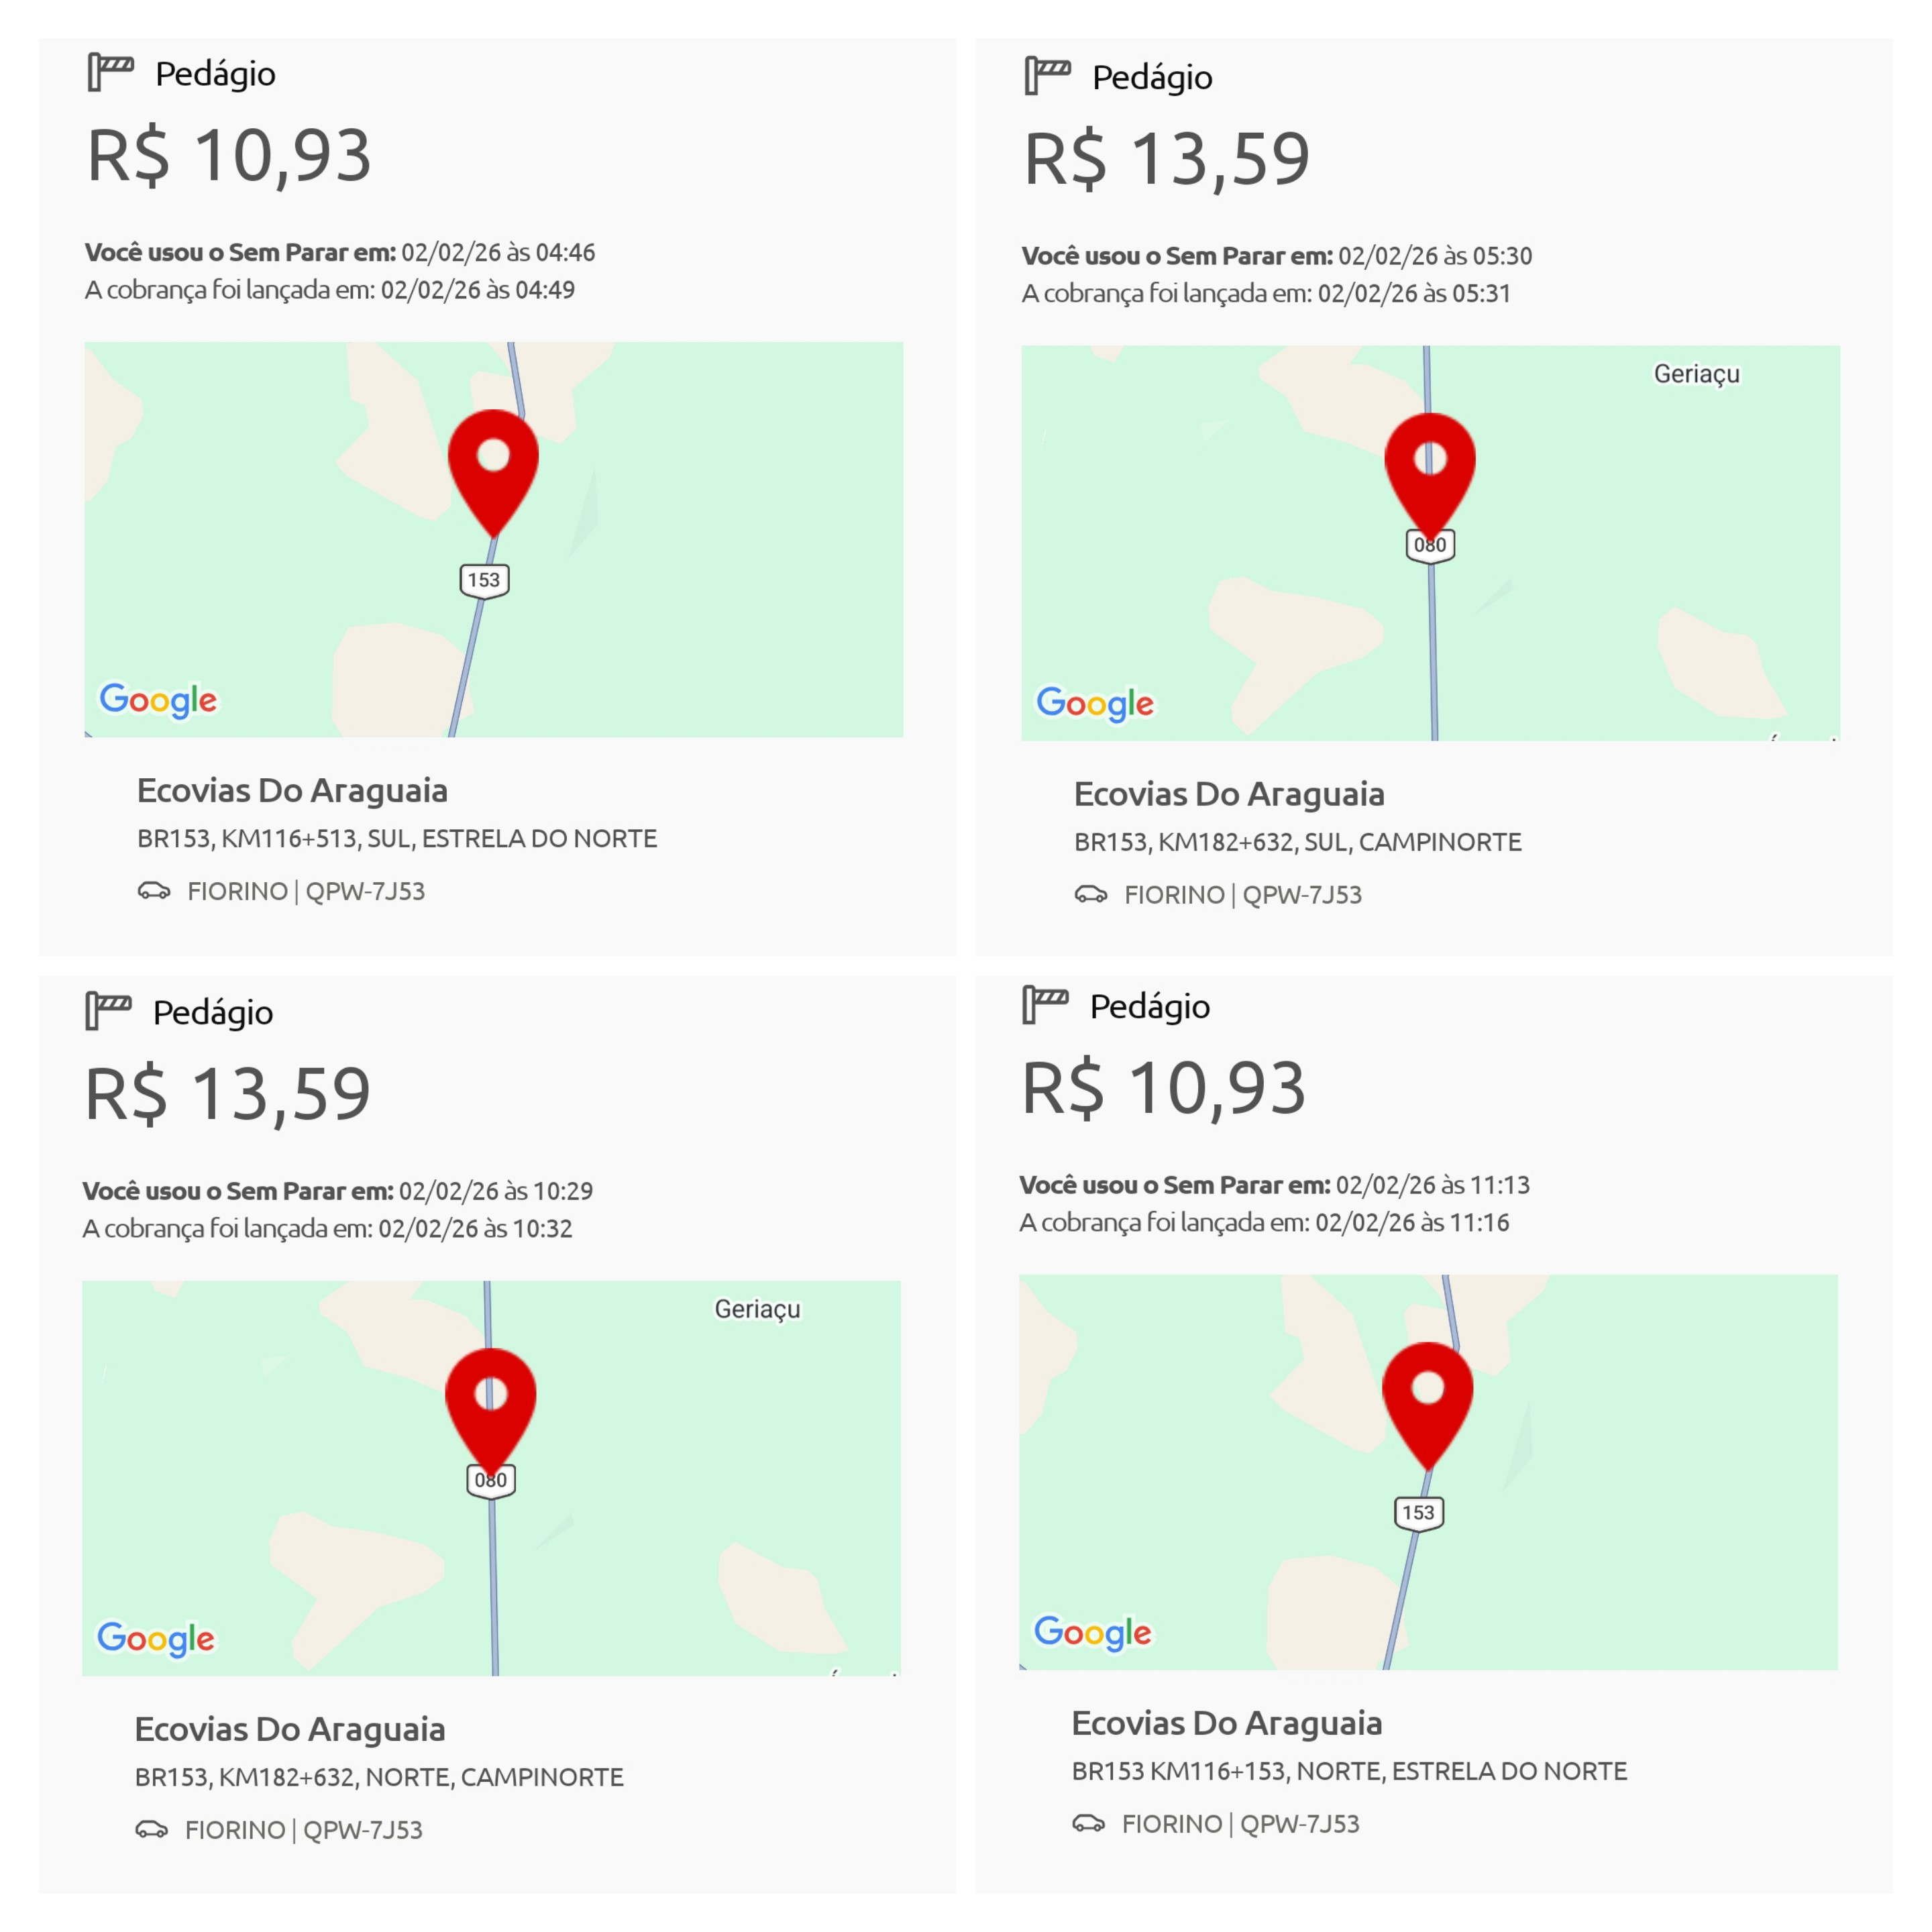Screen dimensions: 1932x1932
Task: Select the R$ 13,59 amount charged at 10:29
Action: [x=228, y=1094]
